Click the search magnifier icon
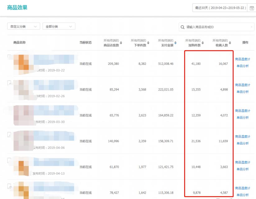This screenshot has height=199, width=256. click(183, 27)
